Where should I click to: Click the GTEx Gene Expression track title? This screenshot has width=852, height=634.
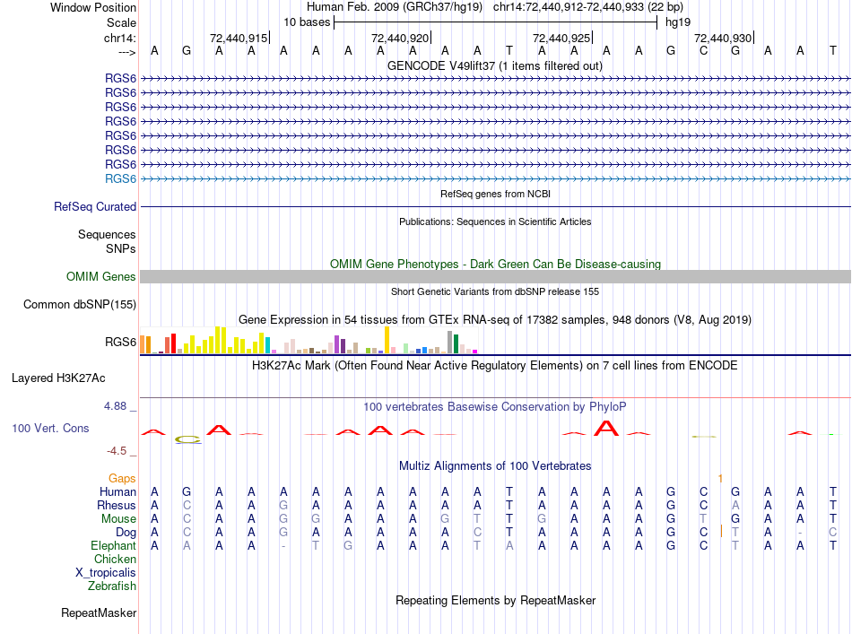[x=495, y=319]
